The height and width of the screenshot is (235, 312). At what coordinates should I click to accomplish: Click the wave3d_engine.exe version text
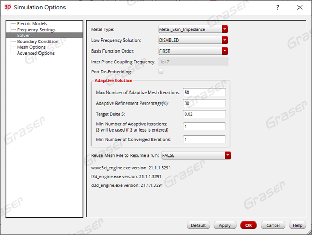click(x=131, y=168)
